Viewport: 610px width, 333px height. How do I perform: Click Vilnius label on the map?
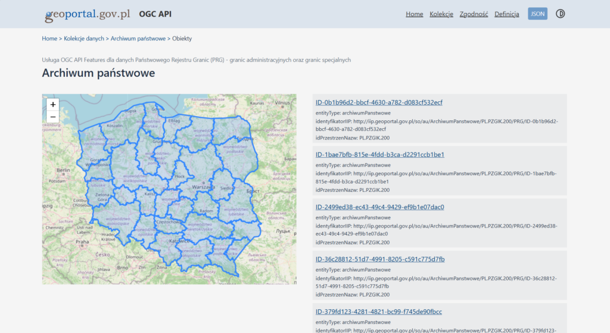click(x=282, y=102)
